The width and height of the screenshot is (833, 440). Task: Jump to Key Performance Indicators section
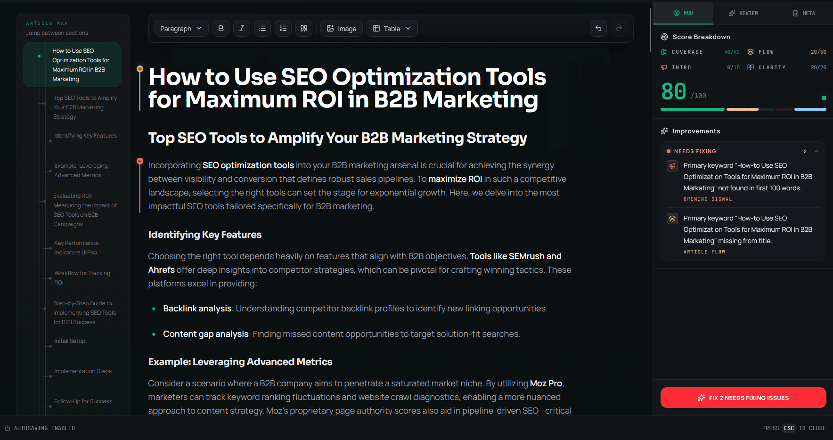click(76, 248)
